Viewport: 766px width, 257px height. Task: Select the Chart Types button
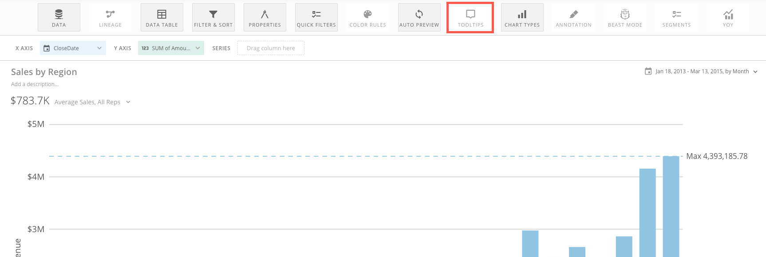522,18
